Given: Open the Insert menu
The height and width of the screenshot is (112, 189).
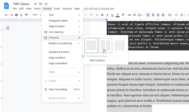Looking at the screenshot, I should pyautogui.click(x=37, y=9).
